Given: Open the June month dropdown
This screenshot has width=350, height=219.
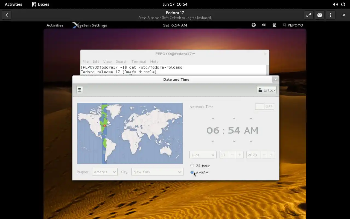Looking at the screenshot, I should pyautogui.click(x=203, y=155).
